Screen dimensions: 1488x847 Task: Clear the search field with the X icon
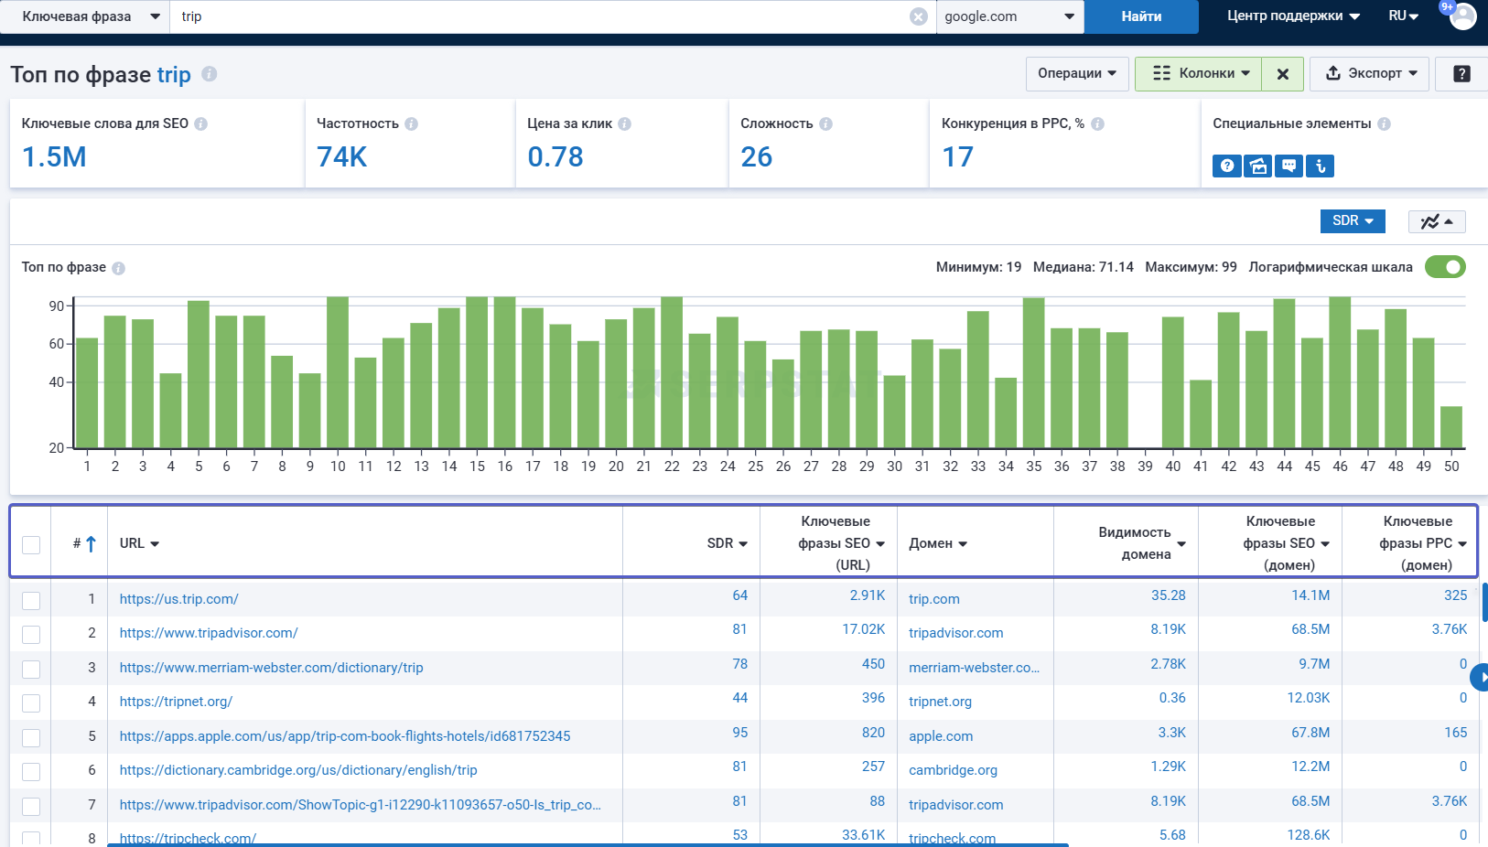click(919, 16)
